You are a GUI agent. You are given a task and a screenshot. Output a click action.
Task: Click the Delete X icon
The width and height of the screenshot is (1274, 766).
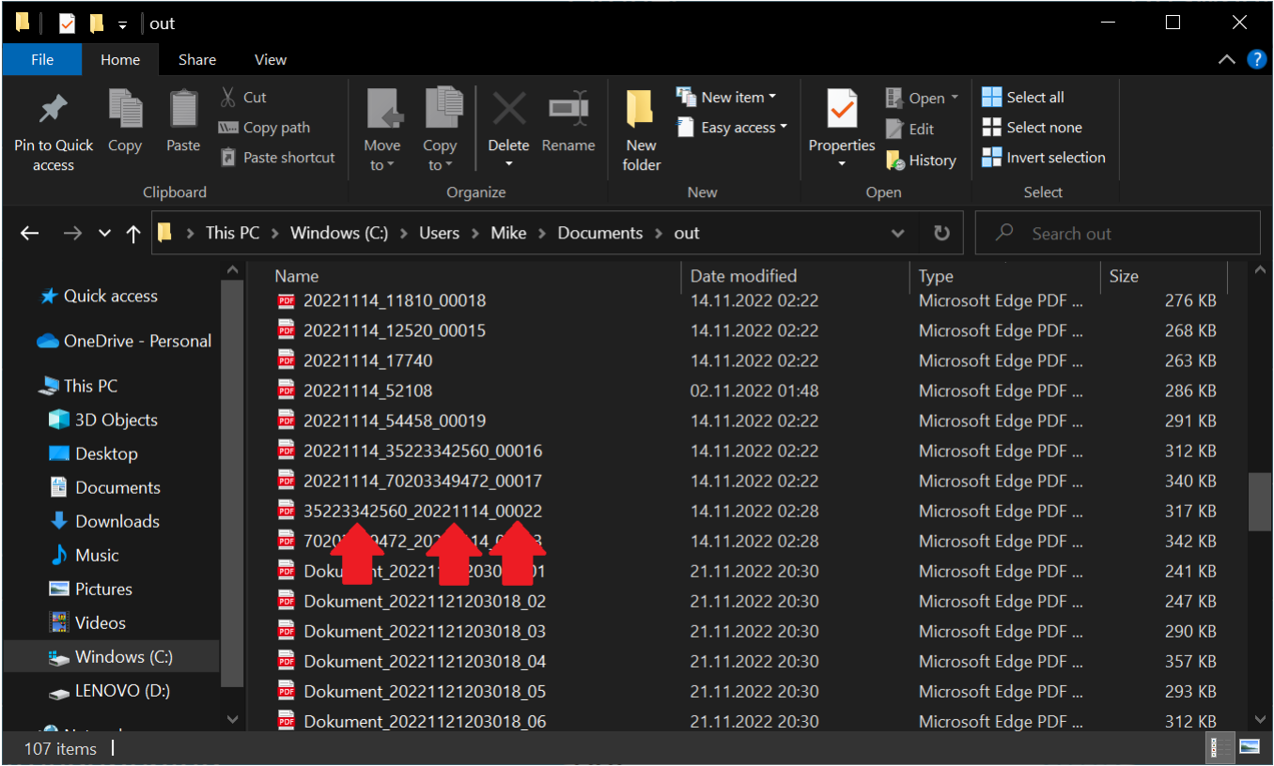(508, 110)
